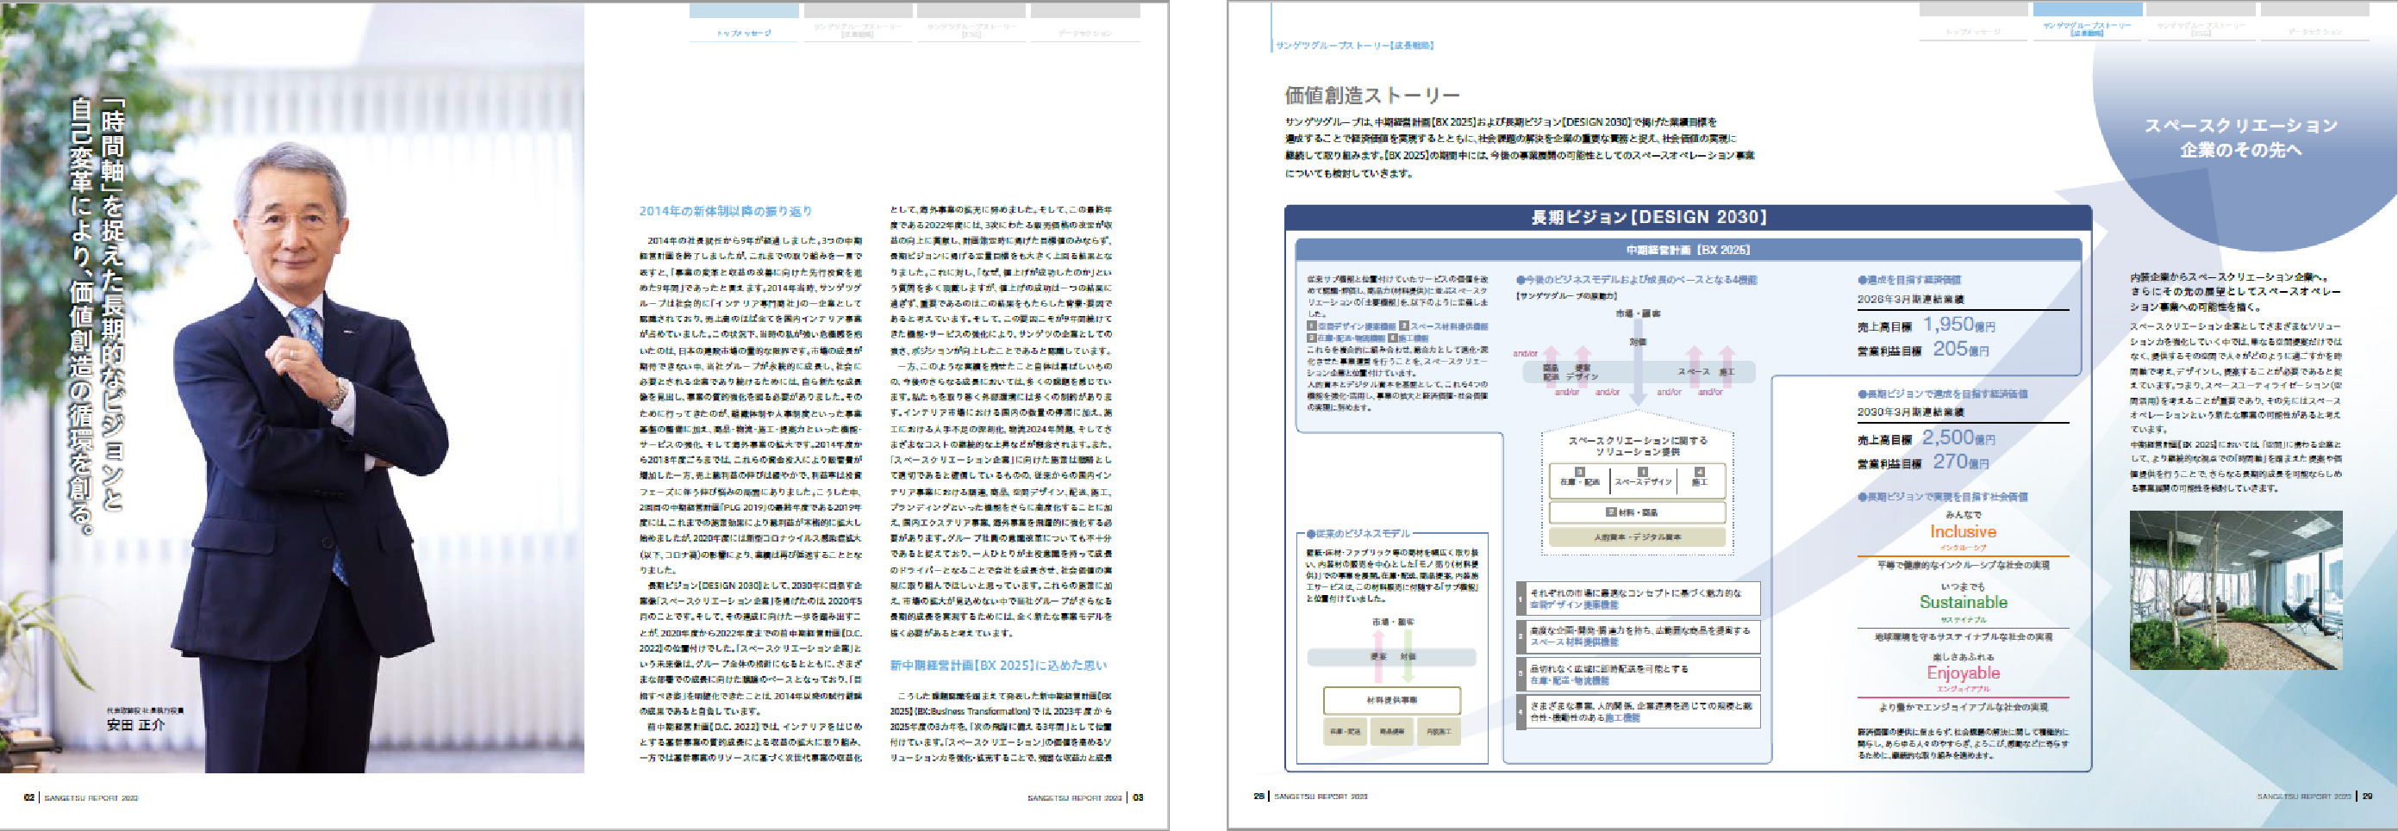Click the banner 長期ビジョン[DESIGN 2030]

tap(1689, 217)
